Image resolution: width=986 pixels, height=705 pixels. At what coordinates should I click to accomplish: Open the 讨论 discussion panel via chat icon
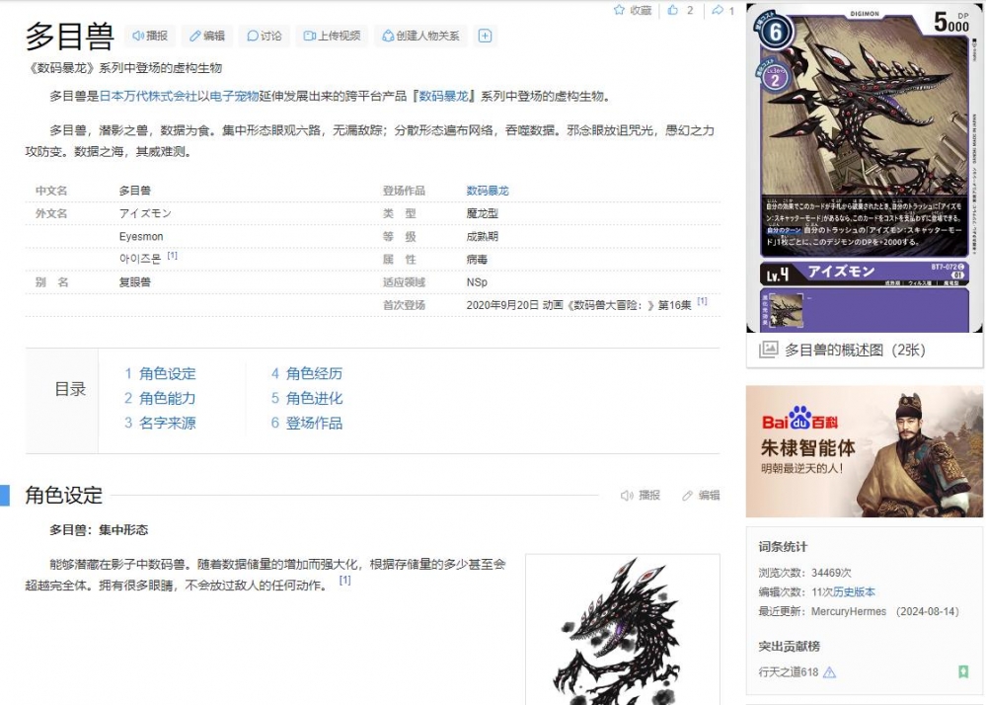256,36
